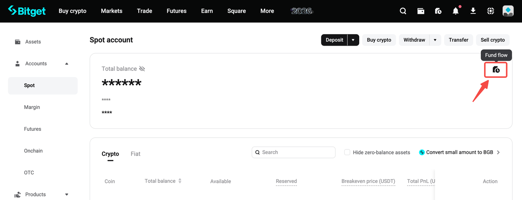Screen dimensions: 522x200
Task: Click the download app icon
Action: coord(473,11)
